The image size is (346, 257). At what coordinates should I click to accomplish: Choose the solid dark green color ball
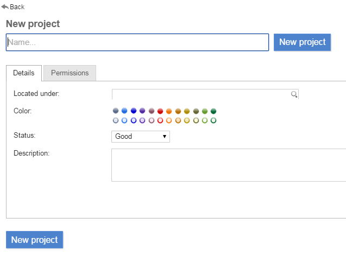(213, 111)
